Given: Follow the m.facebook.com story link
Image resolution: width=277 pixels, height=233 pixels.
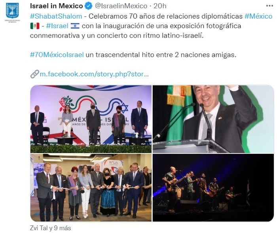Looking at the screenshot, I should coord(94,74).
